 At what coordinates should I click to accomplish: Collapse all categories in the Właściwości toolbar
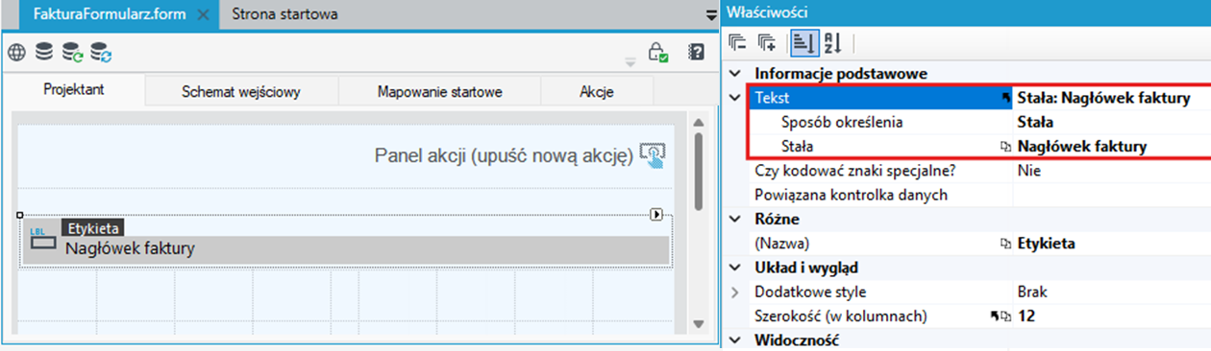[737, 42]
